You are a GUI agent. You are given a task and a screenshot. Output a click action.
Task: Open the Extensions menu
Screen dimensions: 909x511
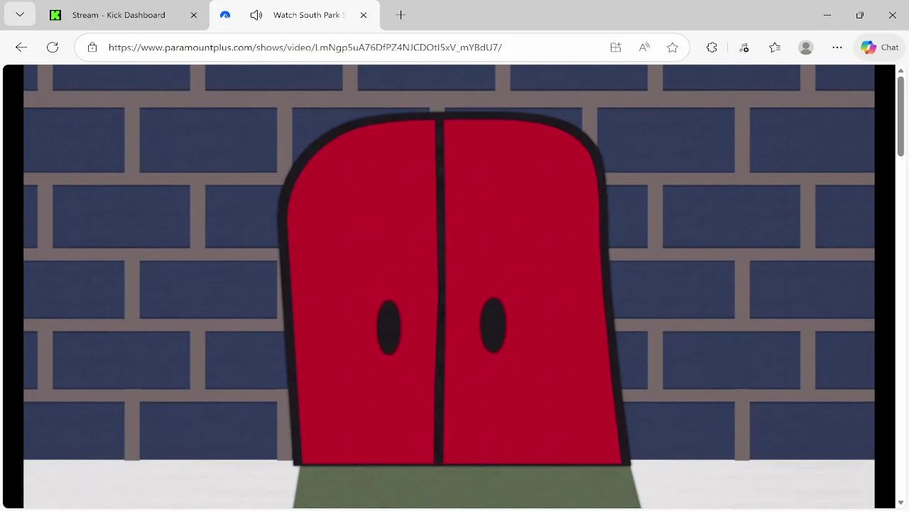(x=712, y=48)
